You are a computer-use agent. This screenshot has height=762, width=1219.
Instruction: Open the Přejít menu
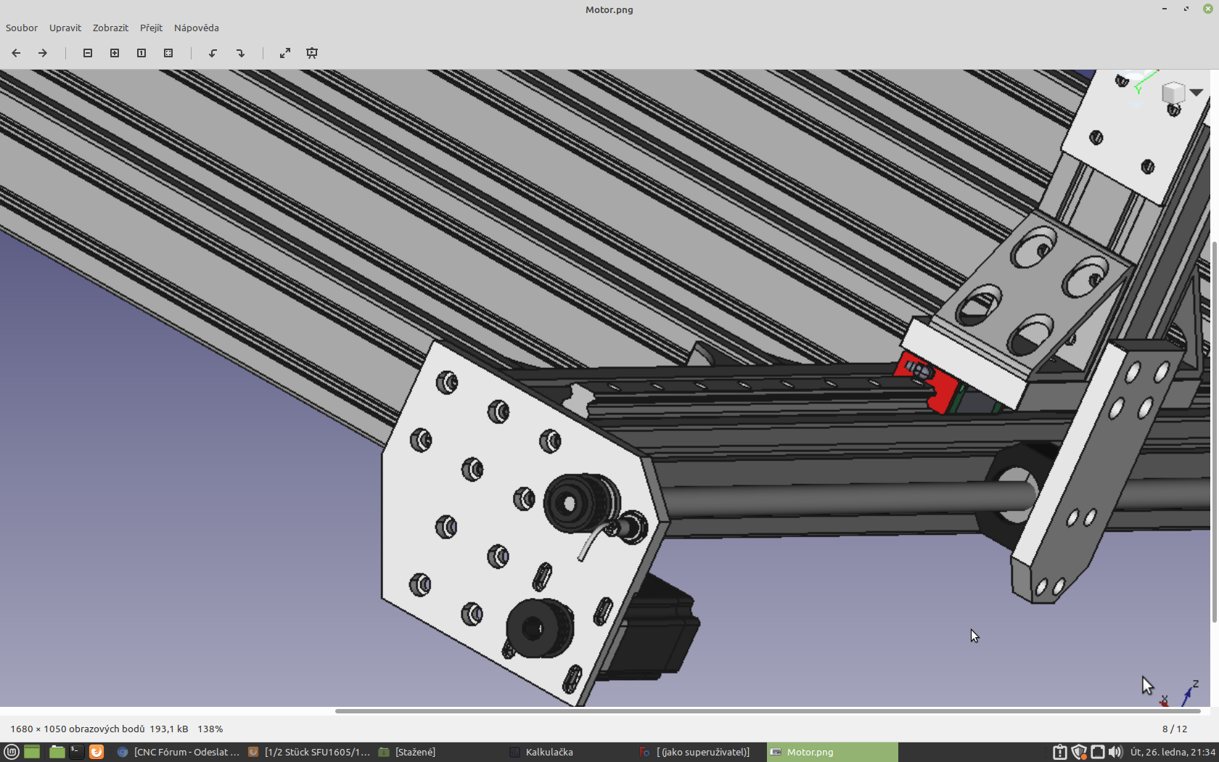click(x=151, y=28)
